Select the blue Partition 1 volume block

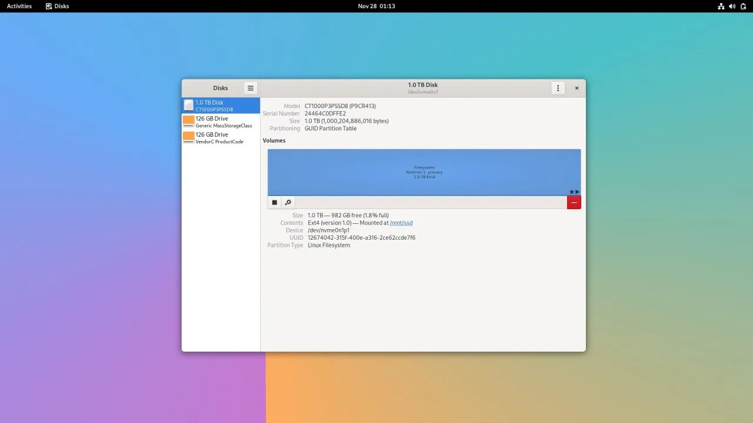424,172
